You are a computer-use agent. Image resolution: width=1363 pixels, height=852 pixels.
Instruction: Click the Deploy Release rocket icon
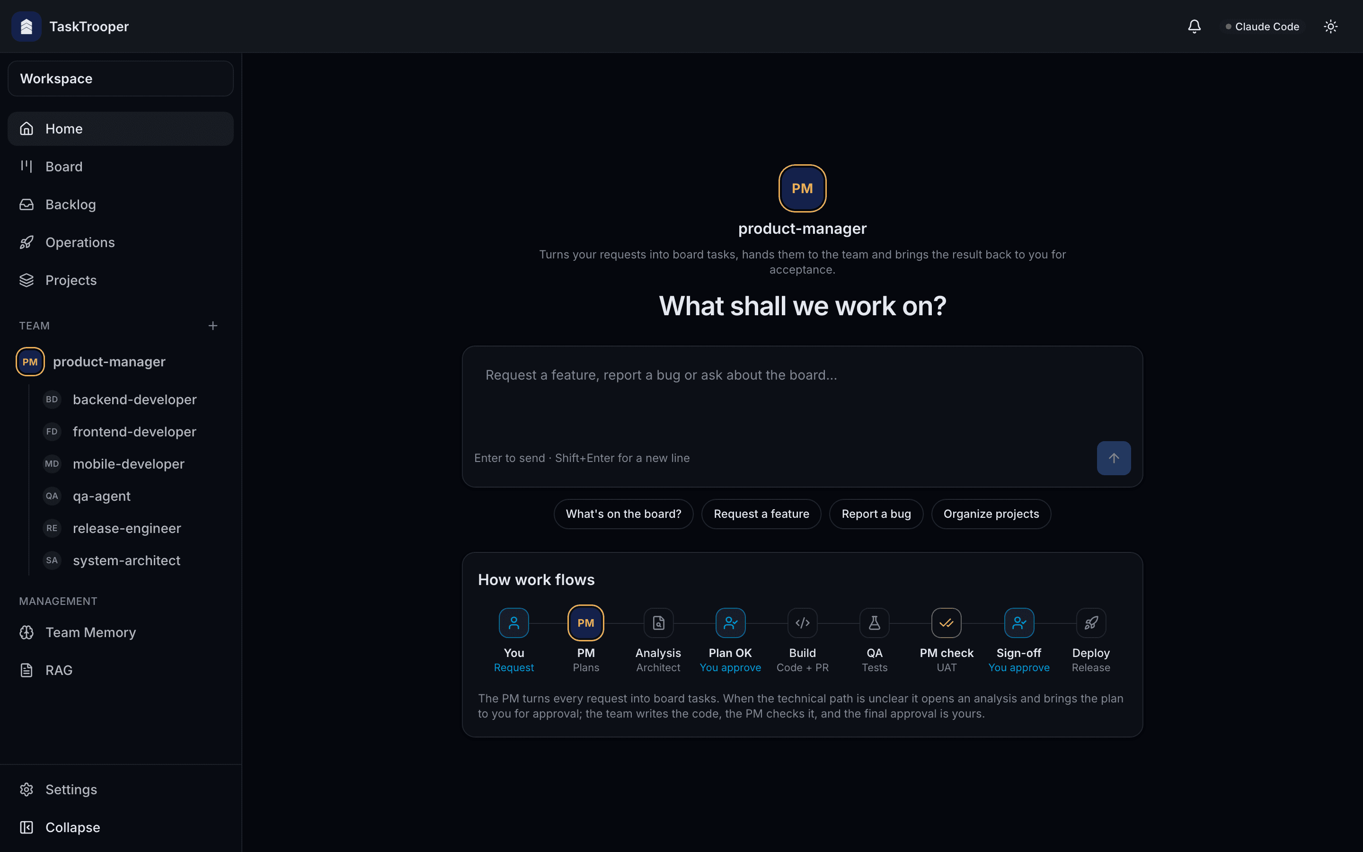(x=1091, y=622)
